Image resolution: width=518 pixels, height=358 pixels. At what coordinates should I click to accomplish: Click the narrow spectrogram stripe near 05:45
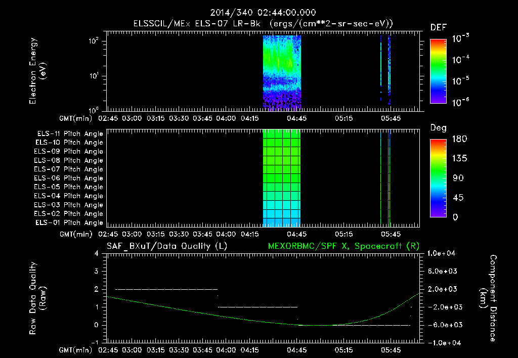coord(389,71)
